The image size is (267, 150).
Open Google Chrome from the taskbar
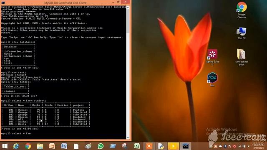pyautogui.click(x=28, y=146)
